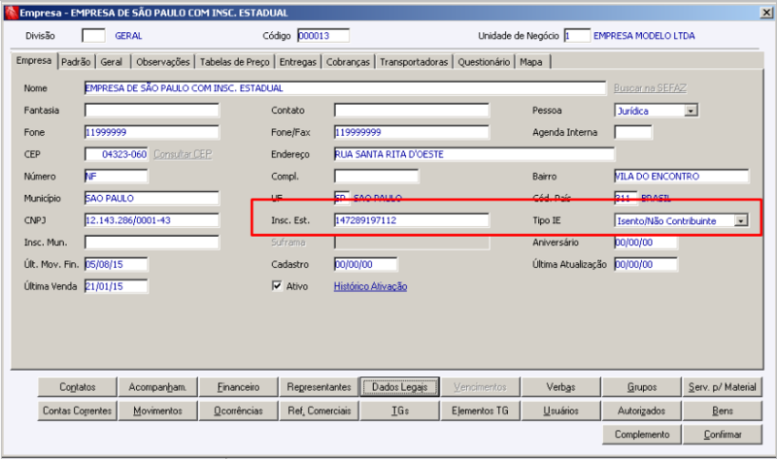Image resolution: width=777 pixels, height=459 pixels.
Task: Click the Fone input field
Action: point(152,132)
